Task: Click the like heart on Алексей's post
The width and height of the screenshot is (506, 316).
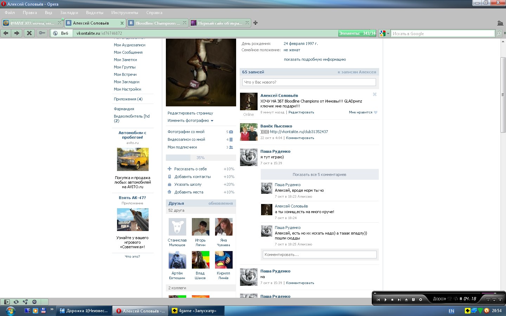Action: pyautogui.click(x=376, y=112)
